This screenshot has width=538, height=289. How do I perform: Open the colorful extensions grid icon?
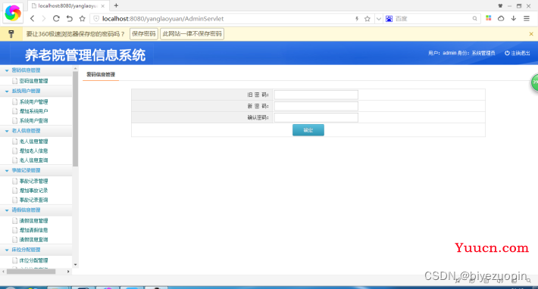pyautogui.click(x=488, y=18)
